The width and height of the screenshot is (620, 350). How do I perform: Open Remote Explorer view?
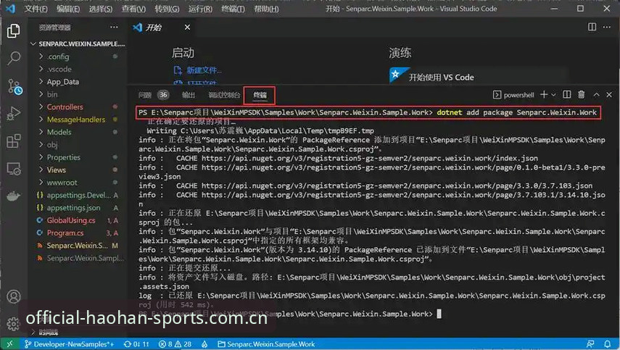(x=14, y=169)
